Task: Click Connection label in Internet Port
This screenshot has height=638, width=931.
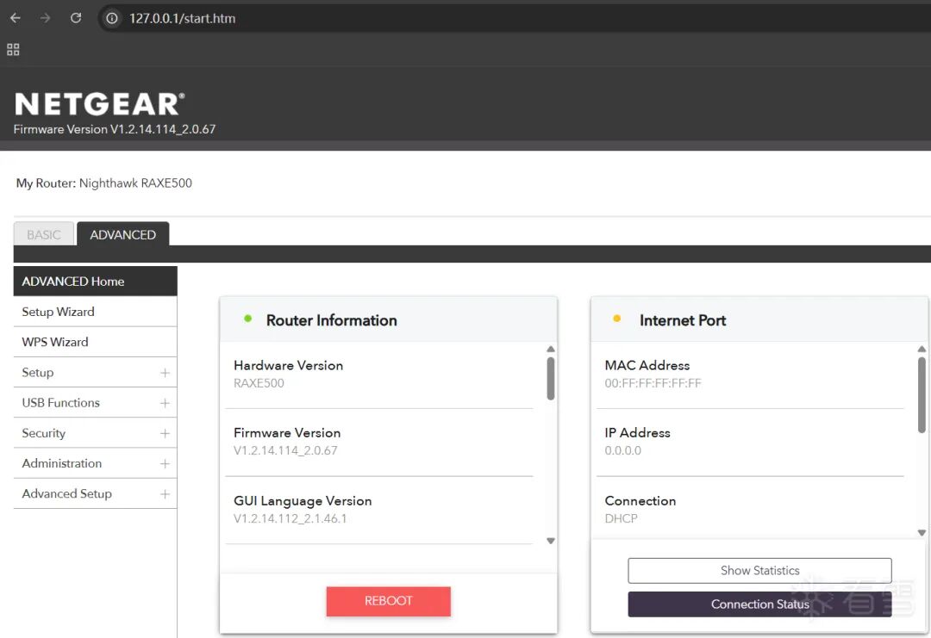Action: (x=640, y=500)
